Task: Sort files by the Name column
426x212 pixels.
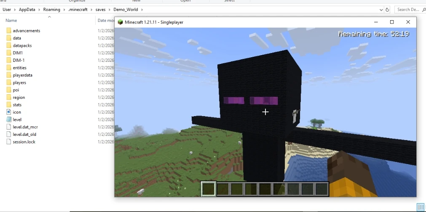Action: [11, 20]
